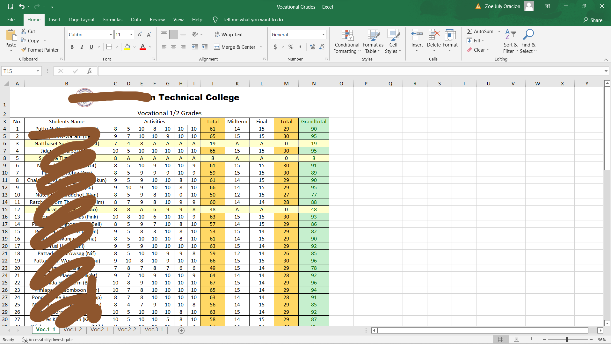Apply Accounting Number Format dollar icon

[x=275, y=47]
